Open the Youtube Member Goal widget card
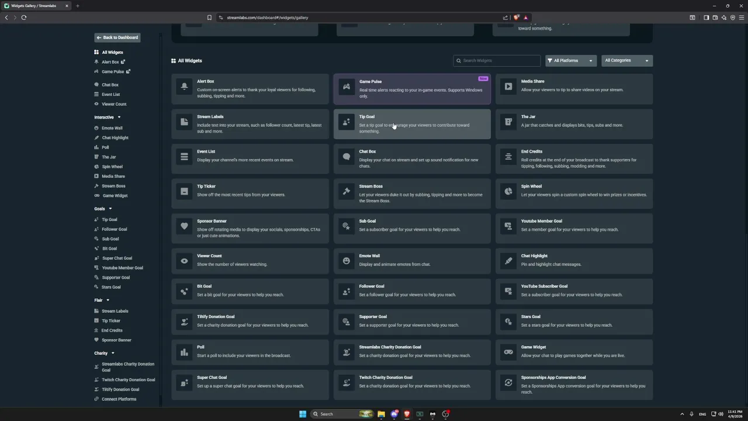The height and width of the screenshot is (421, 748). [574, 228]
